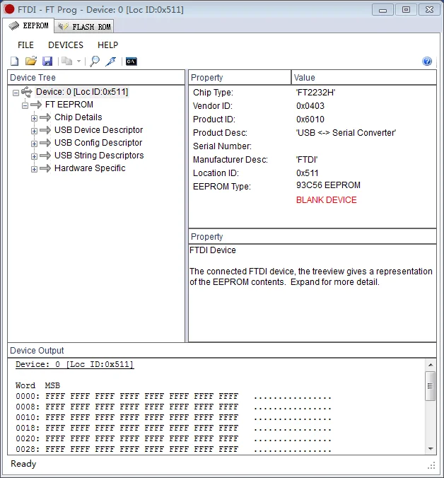
Task: Open a template with the folder icon
Action: [x=31, y=61]
